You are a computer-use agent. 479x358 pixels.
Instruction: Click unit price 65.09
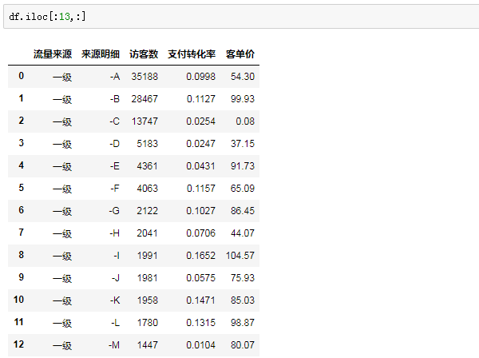pos(243,189)
